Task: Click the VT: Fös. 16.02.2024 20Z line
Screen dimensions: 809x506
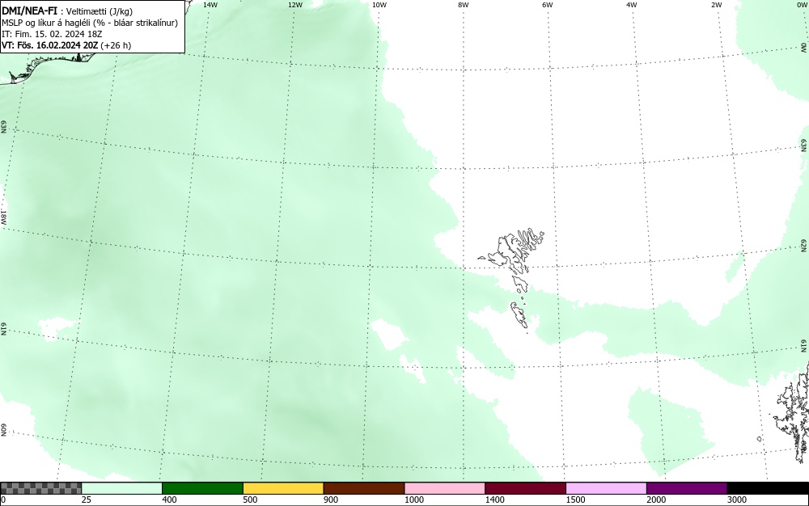Action: pyautogui.click(x=66, y=45)
